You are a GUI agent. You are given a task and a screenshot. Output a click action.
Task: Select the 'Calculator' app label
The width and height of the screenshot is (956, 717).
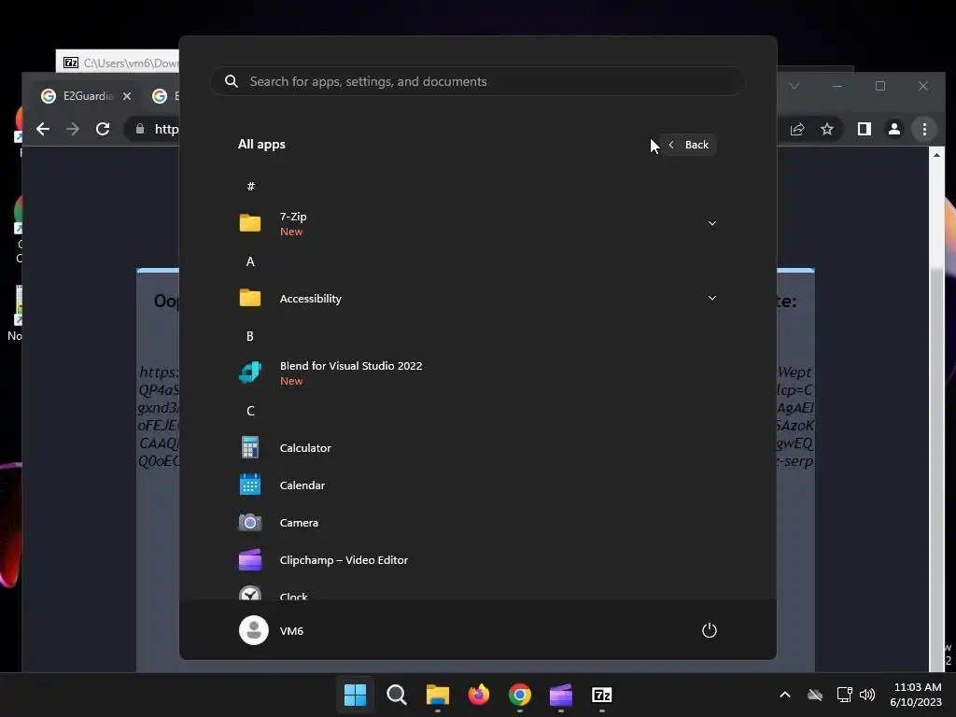pyautogui.click(x=305, y=447)
